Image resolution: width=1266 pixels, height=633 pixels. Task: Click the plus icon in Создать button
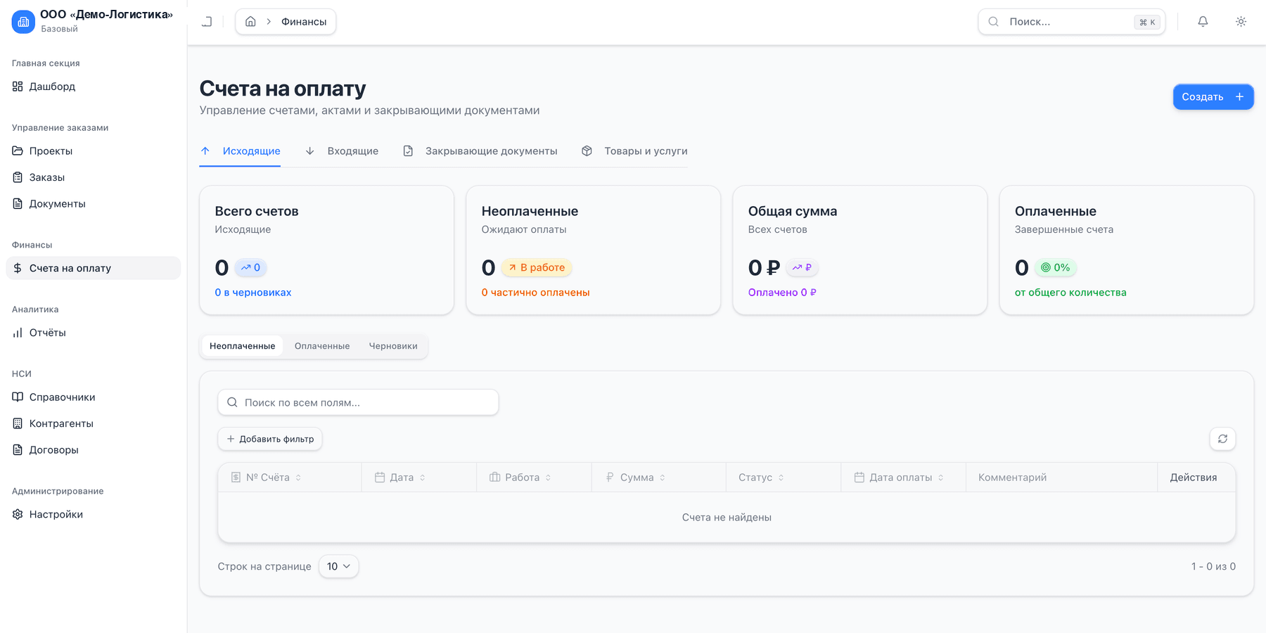pyautogui.click(x=1239, y=97)
